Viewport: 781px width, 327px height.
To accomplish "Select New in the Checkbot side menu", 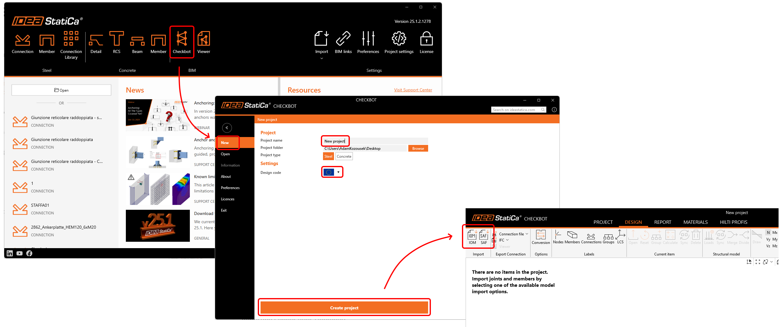I will coord(235,143).
